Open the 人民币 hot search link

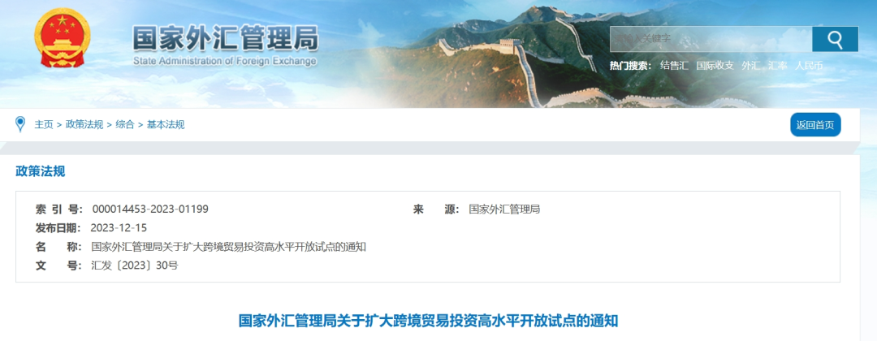click(x=809, y=66)
